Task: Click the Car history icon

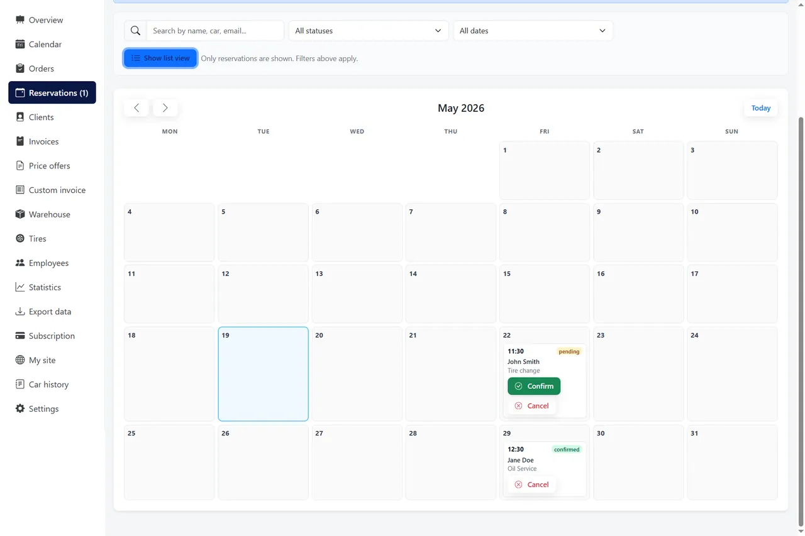Action: (x=20, y=385)
